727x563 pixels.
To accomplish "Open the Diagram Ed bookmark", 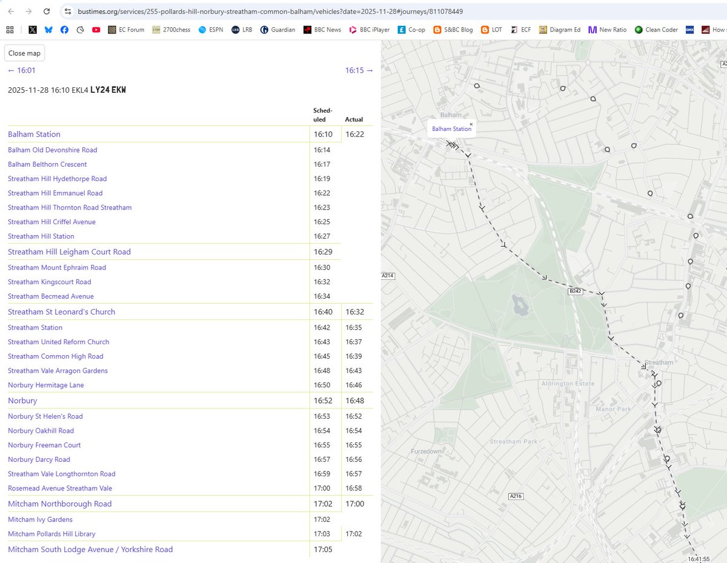I will 560,29.
